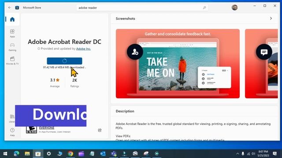Open the user profile avatar
The width and height of the screenshot is (282, 158).
234,7
